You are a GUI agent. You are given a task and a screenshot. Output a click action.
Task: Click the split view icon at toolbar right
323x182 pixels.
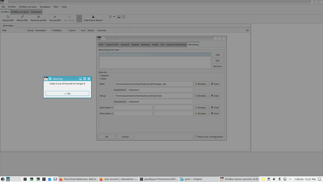124,16
